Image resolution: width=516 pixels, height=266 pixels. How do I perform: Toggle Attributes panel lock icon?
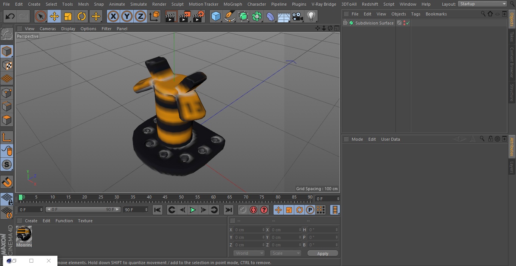[x=490, y=139]
